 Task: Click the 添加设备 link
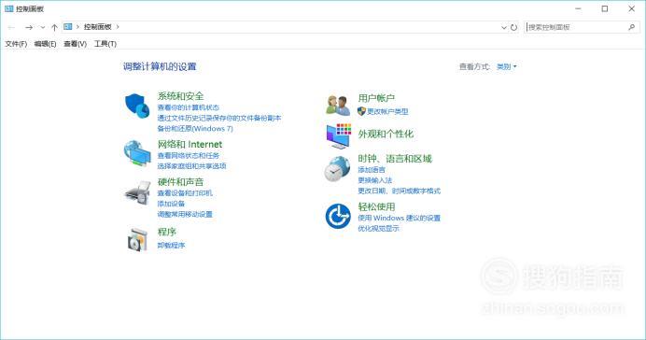click(171, 204)
